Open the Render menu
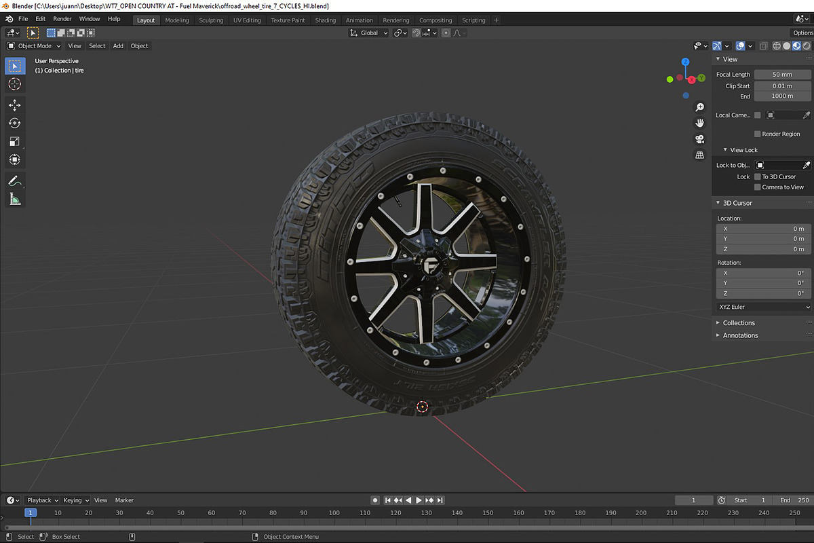 tap(62, 19)
